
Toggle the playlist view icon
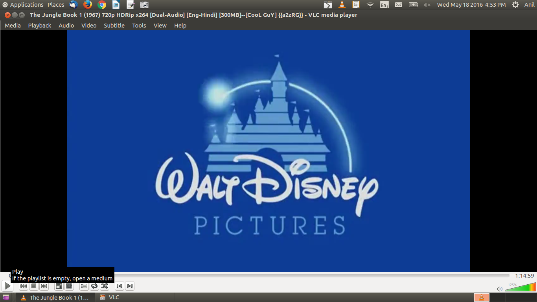84,286
